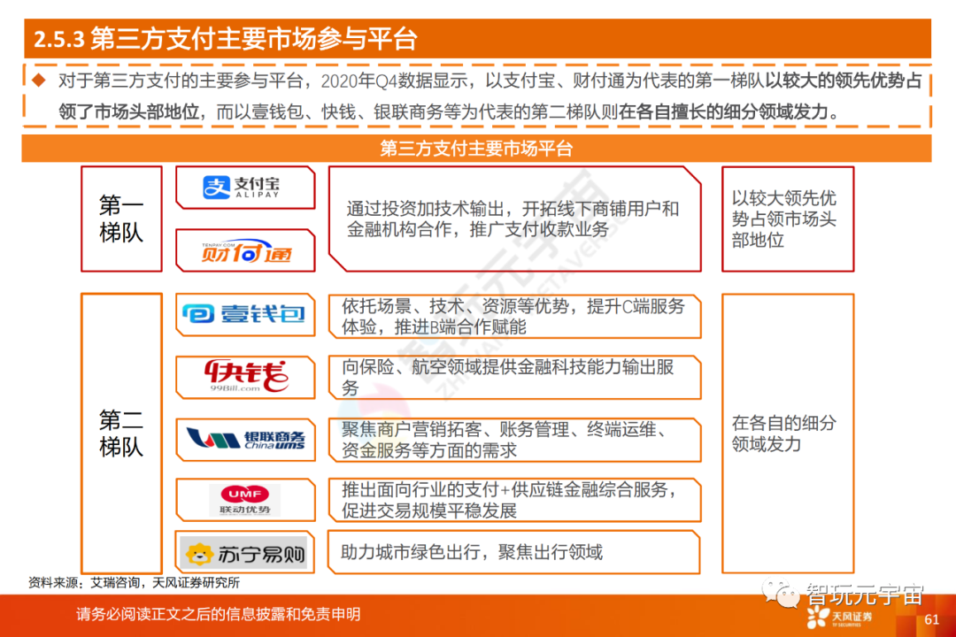Click the WeChat icon beside 智玩元宇宙

(x=782, y=593)
